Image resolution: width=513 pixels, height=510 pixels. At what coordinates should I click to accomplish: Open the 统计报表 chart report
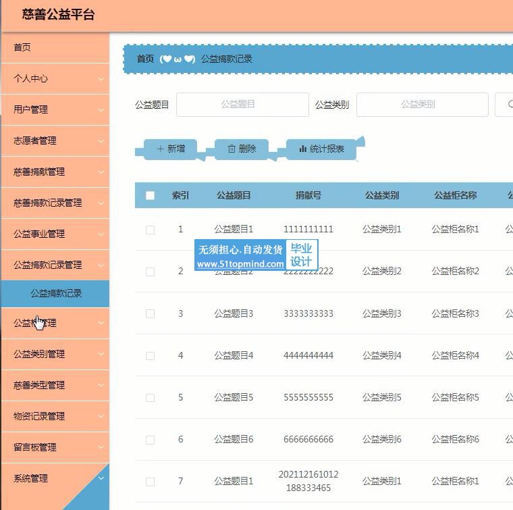click(321, 149)
